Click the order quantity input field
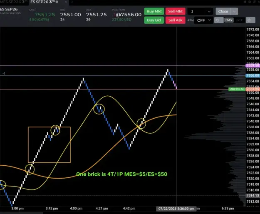The width and height of the screenshot is (260, 214). pos(196,11)
